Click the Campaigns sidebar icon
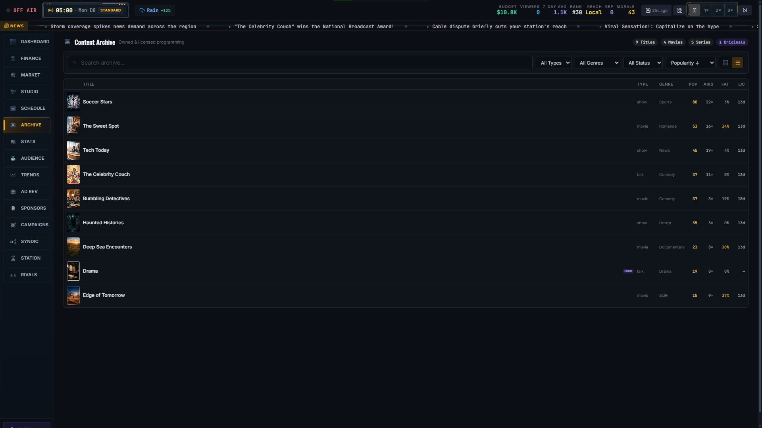The image size is (762, 428). tap(13, 225)
